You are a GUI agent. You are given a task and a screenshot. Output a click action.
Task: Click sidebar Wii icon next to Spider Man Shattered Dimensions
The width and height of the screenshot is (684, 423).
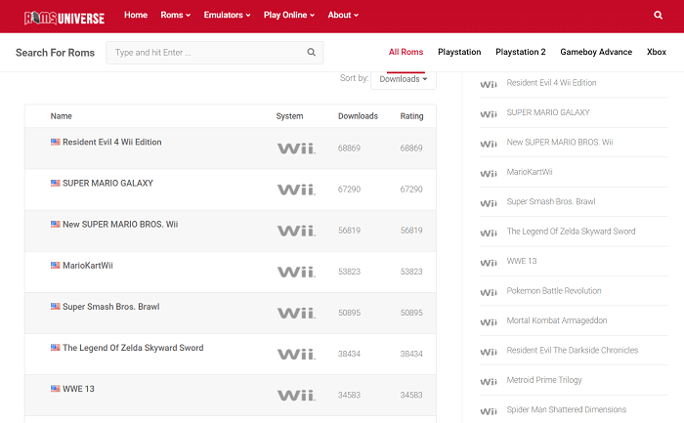pos(489,411)
